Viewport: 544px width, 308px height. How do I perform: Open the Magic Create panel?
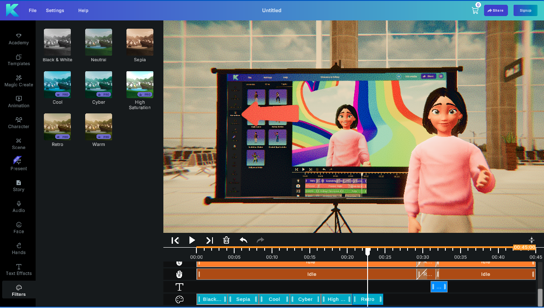18,81
